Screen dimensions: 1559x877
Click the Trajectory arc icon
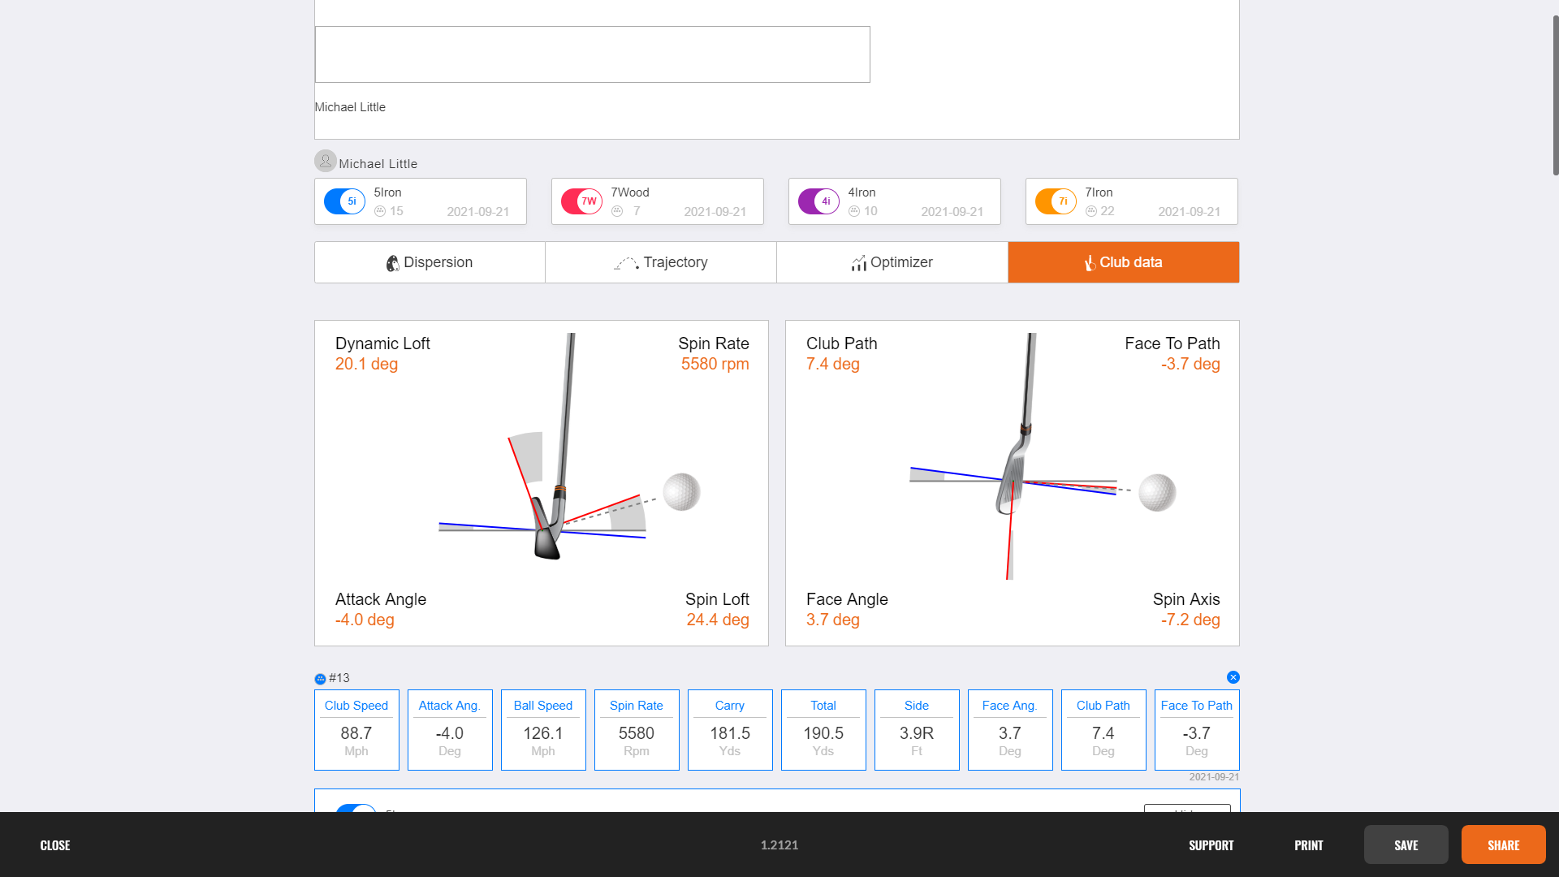click(625, 263)
